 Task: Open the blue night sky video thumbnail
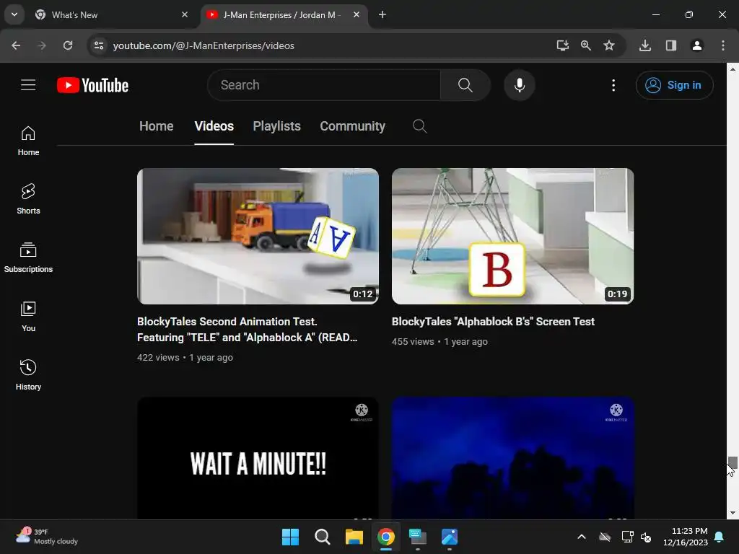click(513, 458)
